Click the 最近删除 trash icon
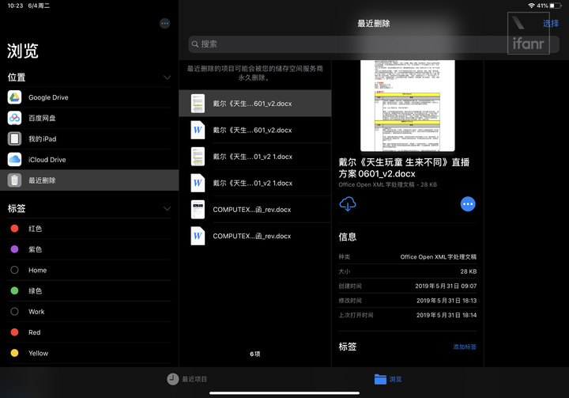The image size is (569, 398). coord(14,180)
